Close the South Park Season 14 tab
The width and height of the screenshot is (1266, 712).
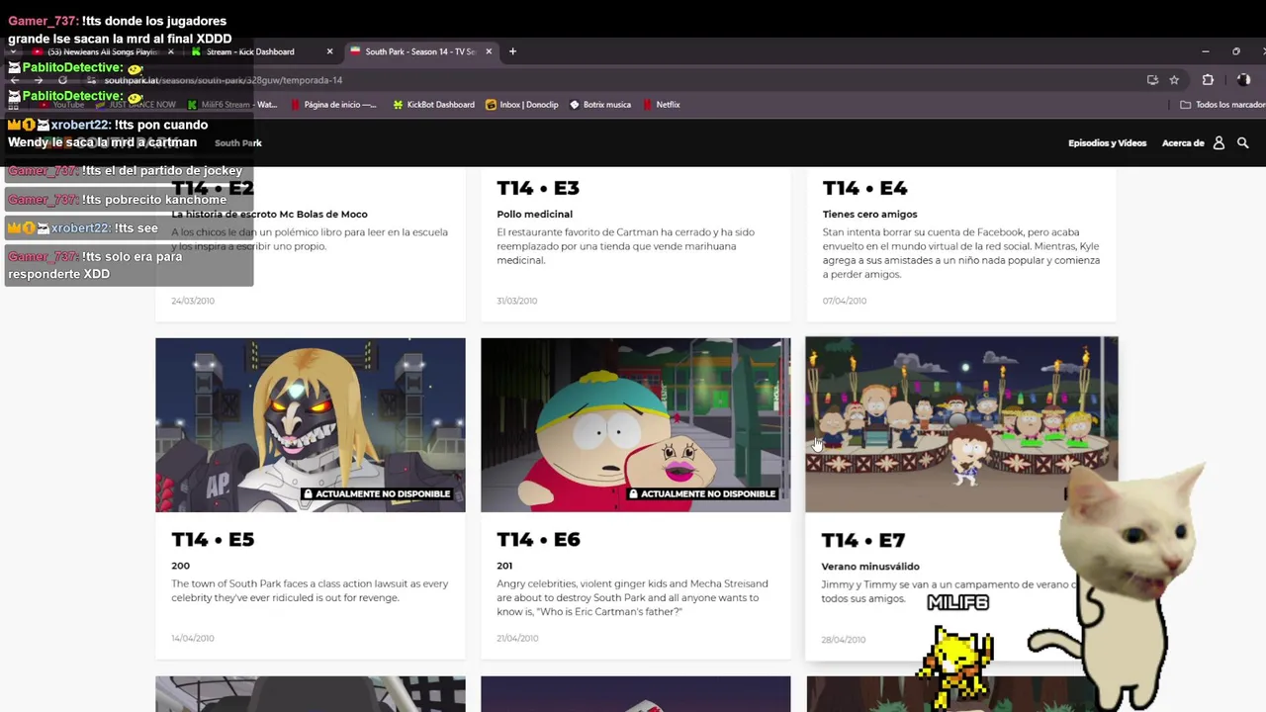click(489, 51)
